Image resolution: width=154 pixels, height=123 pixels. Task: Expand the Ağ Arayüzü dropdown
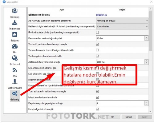coord(122,21)
